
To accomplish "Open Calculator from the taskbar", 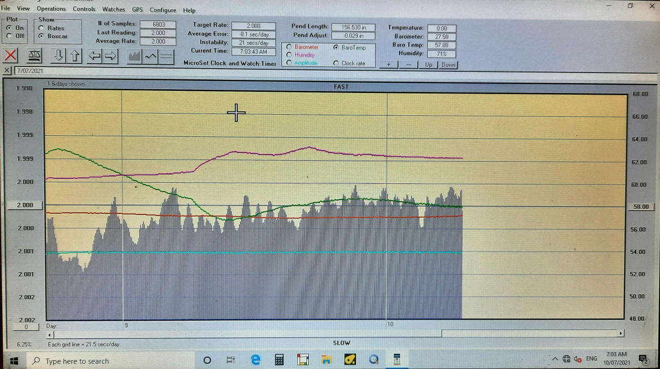I will [x=280, y=360].
